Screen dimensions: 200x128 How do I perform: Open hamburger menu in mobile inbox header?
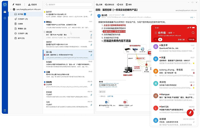point(156,33)
